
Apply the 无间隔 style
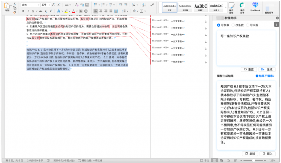point(185,7)
